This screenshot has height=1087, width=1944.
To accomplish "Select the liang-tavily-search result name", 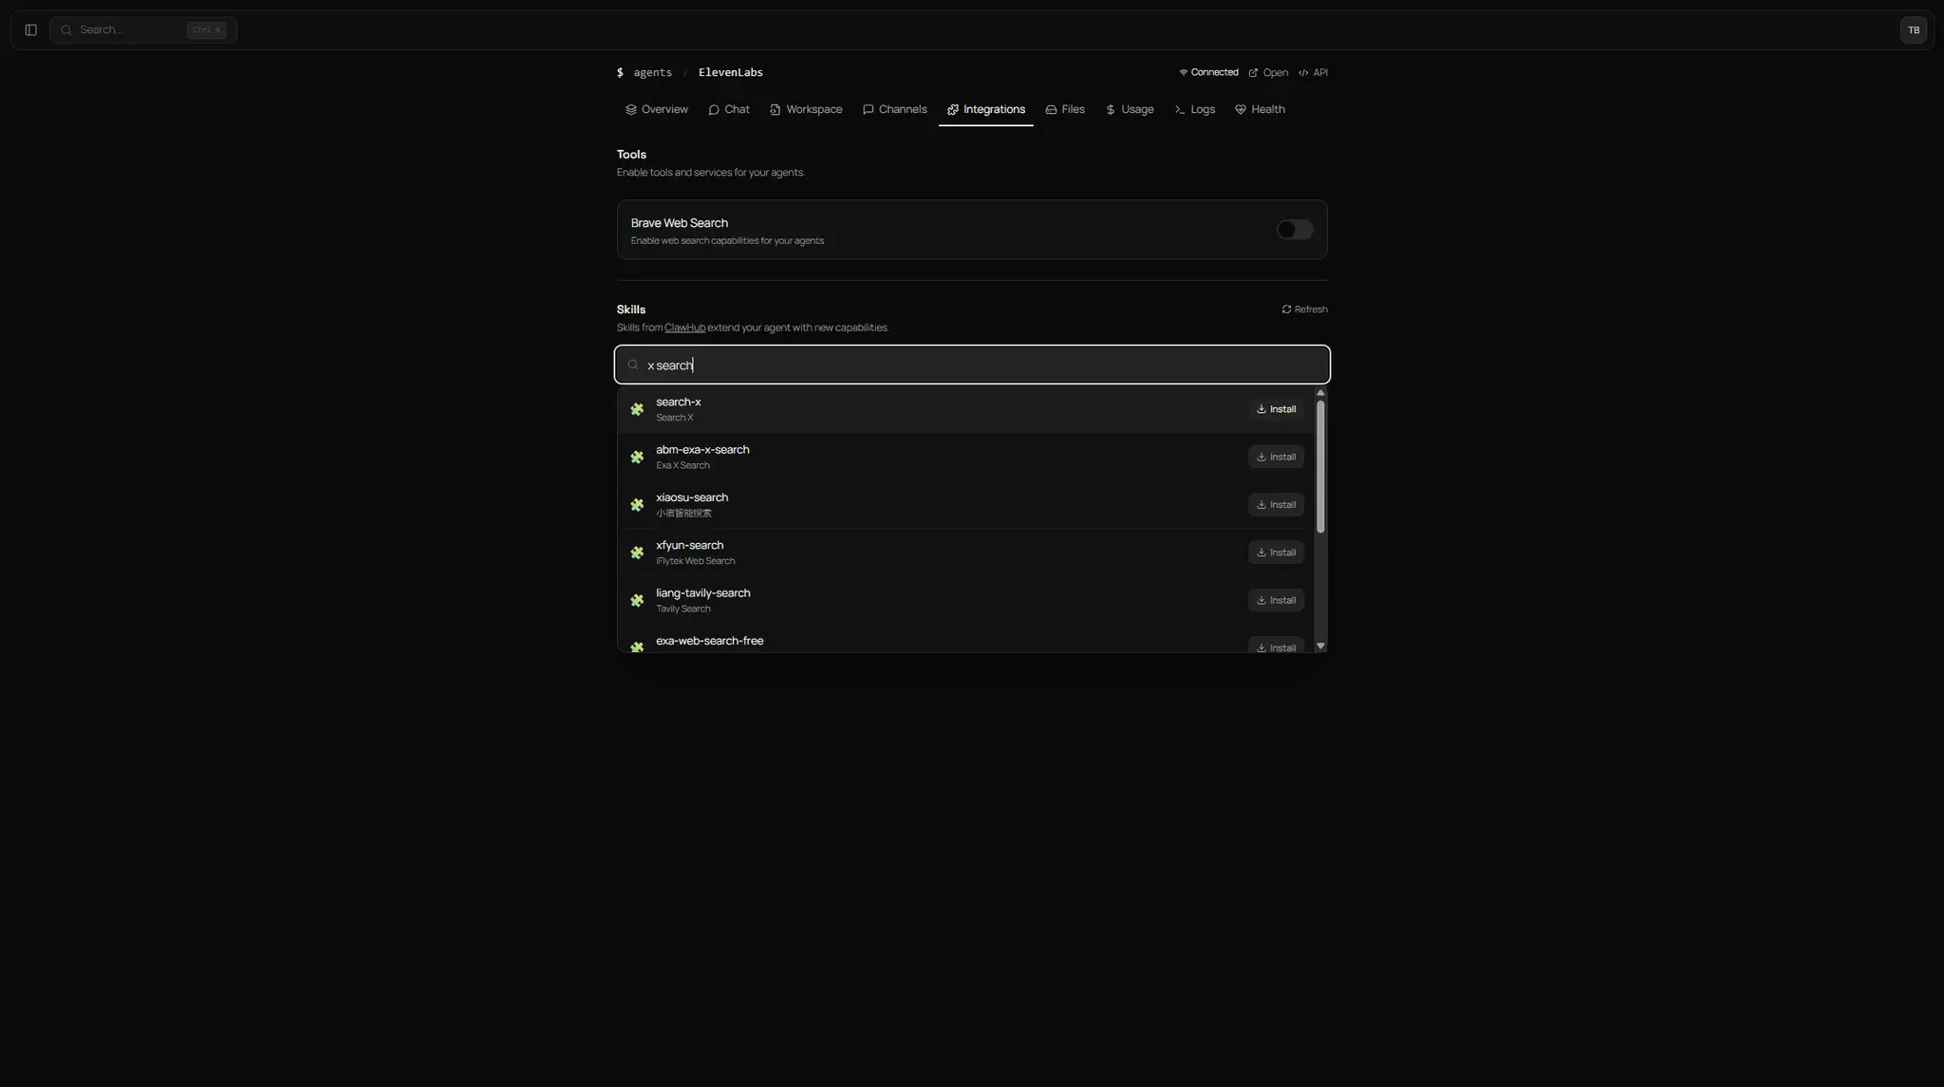I will 703,593.
